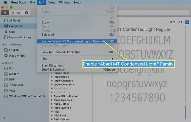This screenshot has width=191, height=122.
Task: Expand the Apple Chancery font family
Action: [x=52, y=81]
